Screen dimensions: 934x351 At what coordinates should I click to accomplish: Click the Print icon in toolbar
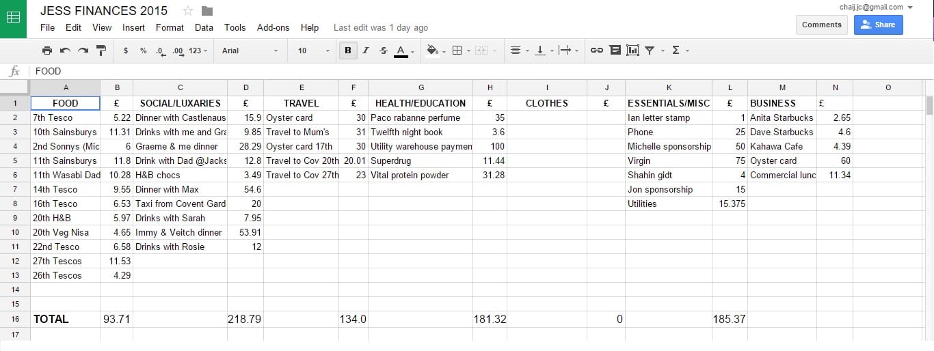(x=47, y=51)
